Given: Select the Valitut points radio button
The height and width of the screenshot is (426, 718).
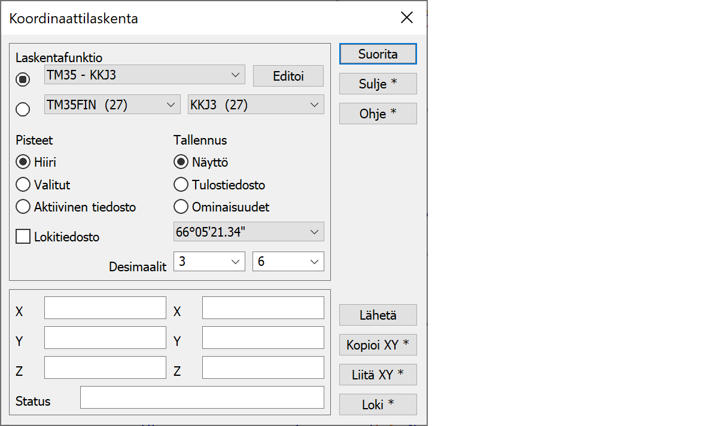Looking at the screenshot, I should (23, 185).
